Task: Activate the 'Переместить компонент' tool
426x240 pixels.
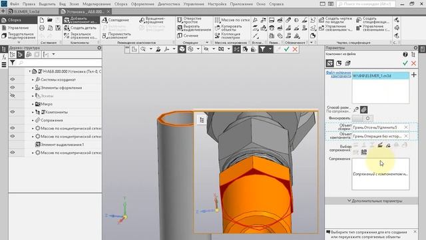Action: [x=116, y=35]
